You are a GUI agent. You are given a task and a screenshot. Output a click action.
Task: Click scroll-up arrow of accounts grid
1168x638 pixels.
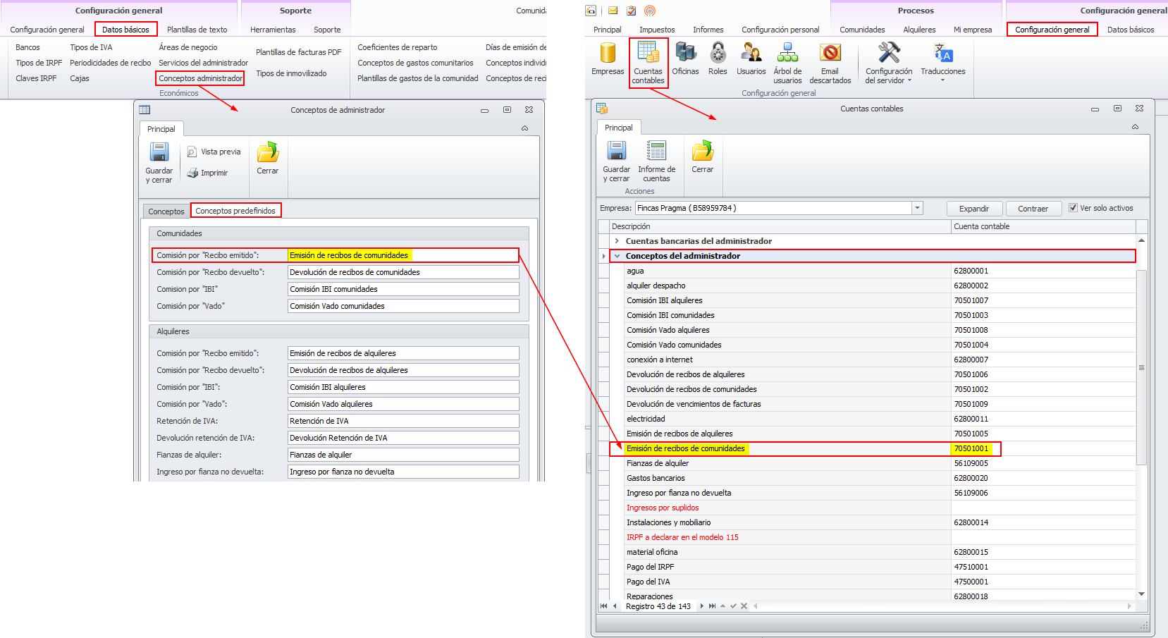coord(1141,241)
